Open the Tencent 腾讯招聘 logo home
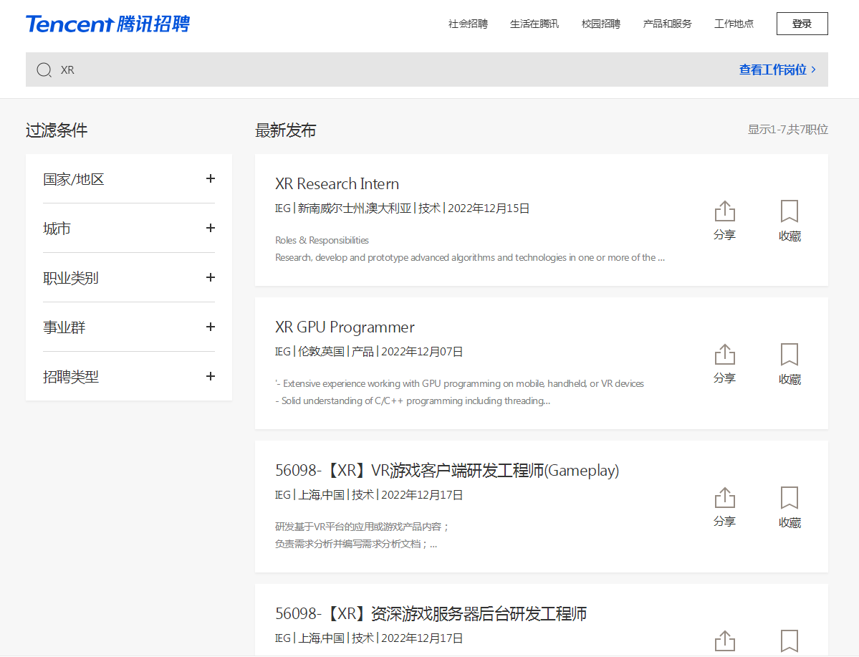Viewport: 859px width, 657px height. click(107, 24)
